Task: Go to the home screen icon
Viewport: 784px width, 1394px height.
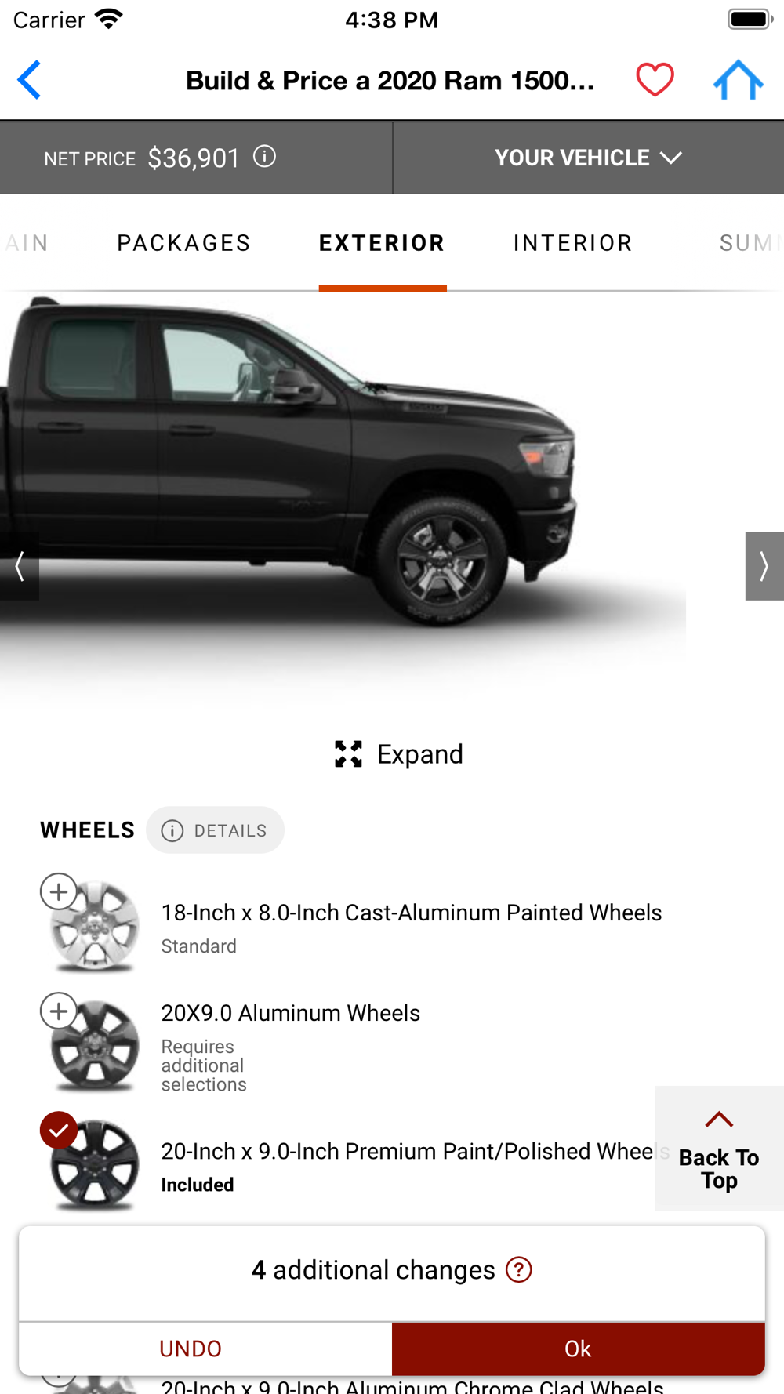Action: (738, 80)
